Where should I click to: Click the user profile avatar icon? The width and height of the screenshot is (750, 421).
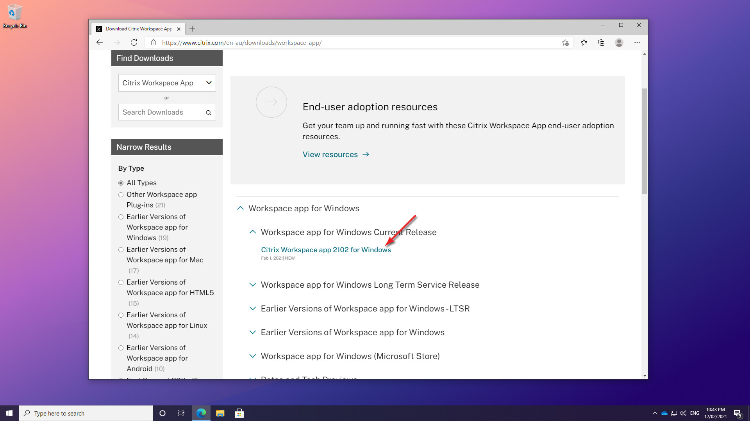619,42
